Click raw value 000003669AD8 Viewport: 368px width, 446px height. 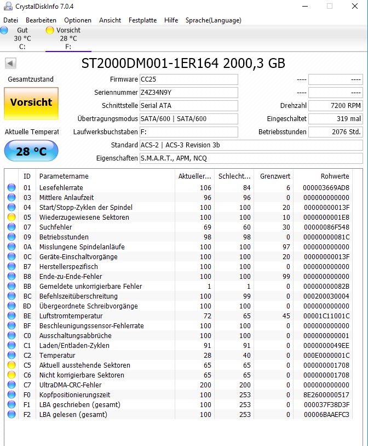326,188
